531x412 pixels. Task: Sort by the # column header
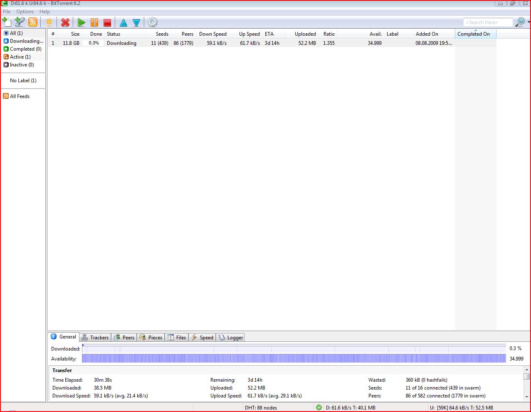(x=53, y=34)
